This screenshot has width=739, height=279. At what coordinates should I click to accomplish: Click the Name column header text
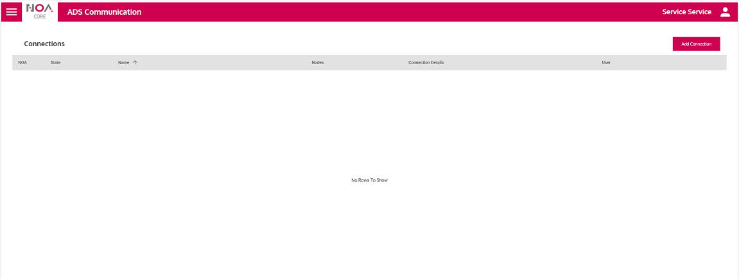[124, 63]
